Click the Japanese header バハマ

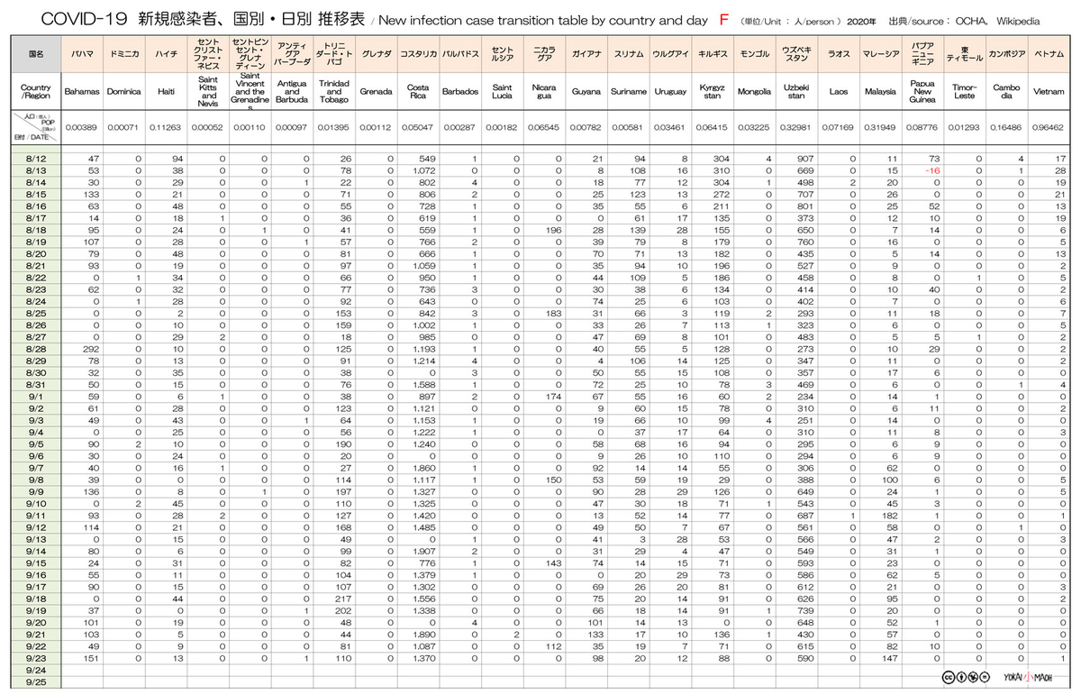click(81, 54)
